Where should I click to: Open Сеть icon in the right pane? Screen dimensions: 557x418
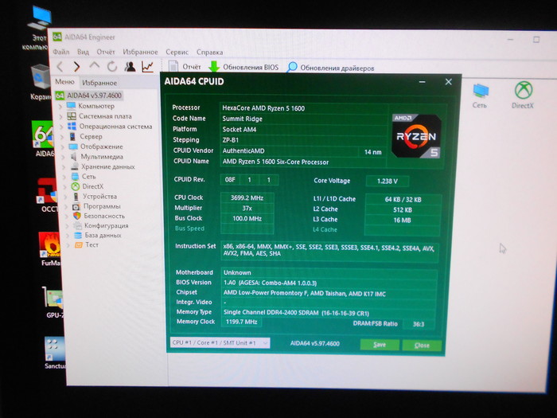pos(480,94)
